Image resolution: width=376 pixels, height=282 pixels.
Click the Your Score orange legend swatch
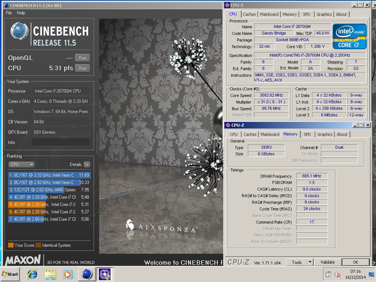tap(11, 245)
